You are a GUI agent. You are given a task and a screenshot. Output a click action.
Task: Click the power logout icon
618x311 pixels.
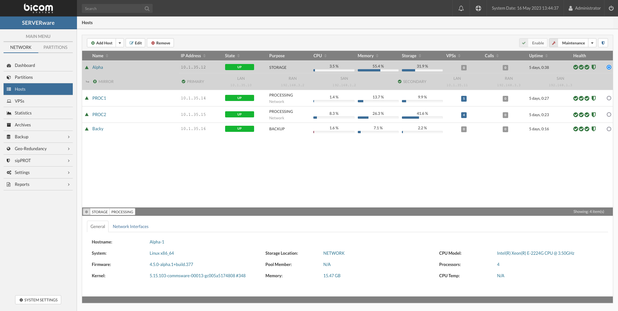(x=611, y=8)
